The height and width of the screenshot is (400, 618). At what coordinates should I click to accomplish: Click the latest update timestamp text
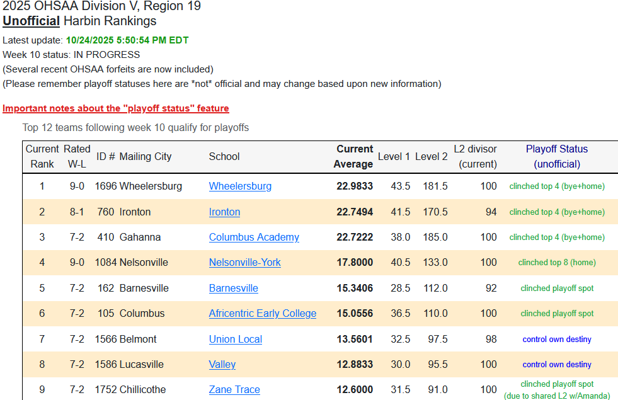[127, 40]
